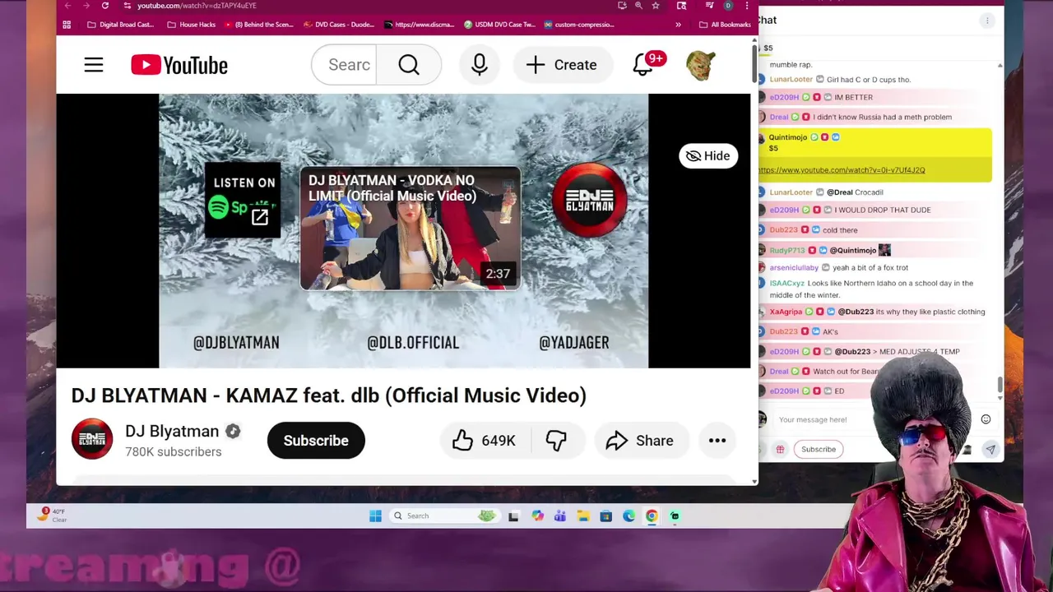Click the DJ Blyatman round channel logo on the end screen
The height and width of the screenshot is (592, 1053).
pos(589,201)
